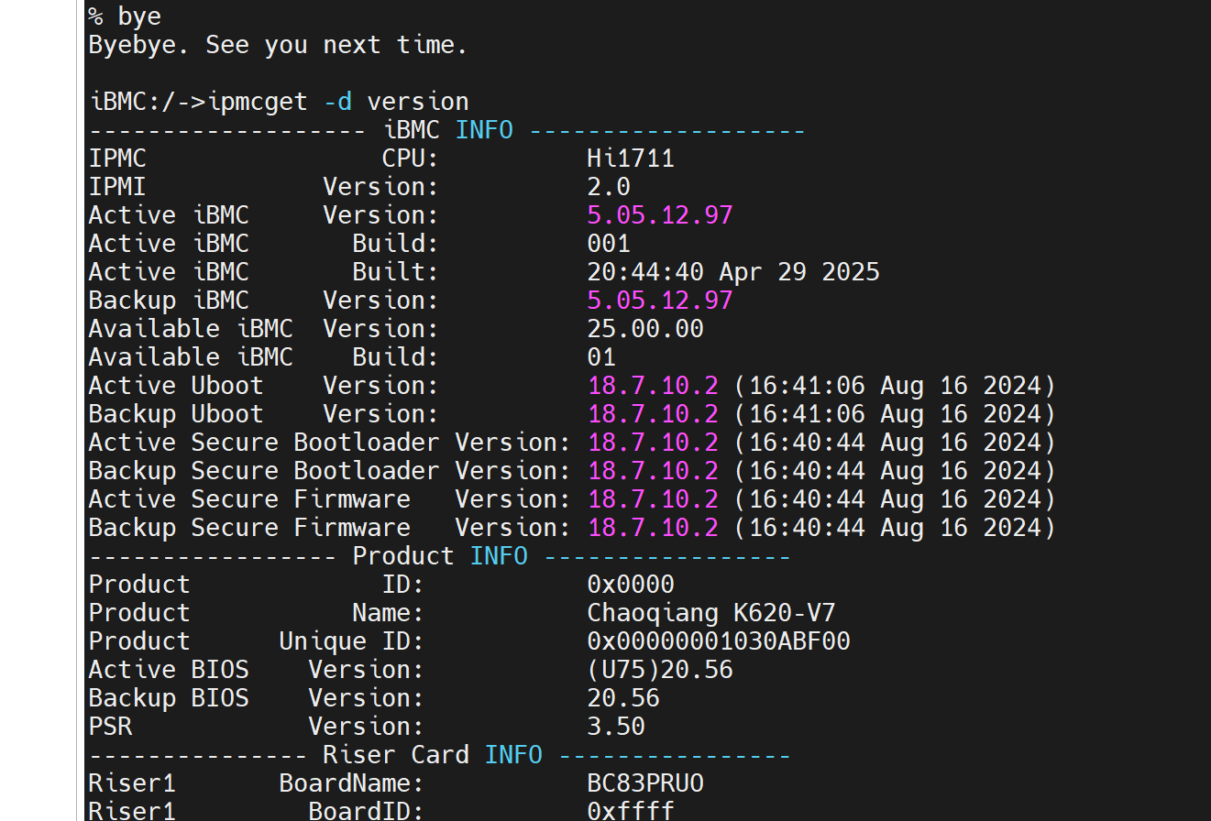This screenshot has width=1211, height=821.
Task: Click Active iBMC Build value '001'
Action: coord(609,244)
